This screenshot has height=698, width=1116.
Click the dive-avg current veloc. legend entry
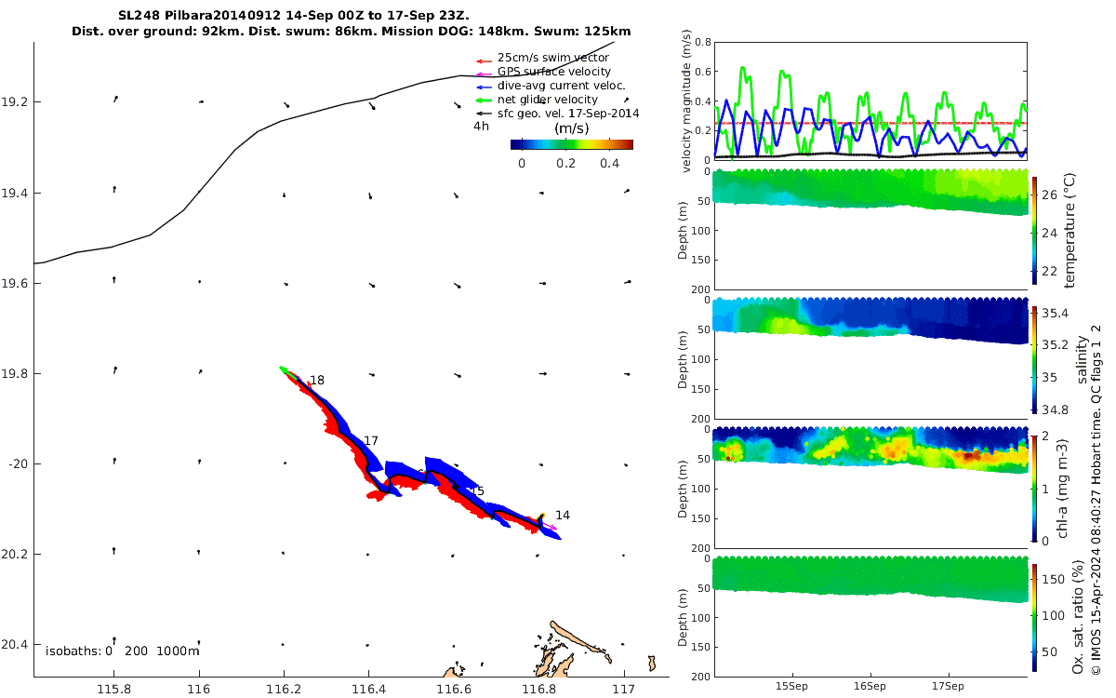coord(550,86)
